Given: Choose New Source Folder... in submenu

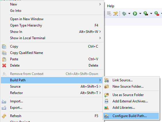Looking at the screenshot, I should pos(131,87).
